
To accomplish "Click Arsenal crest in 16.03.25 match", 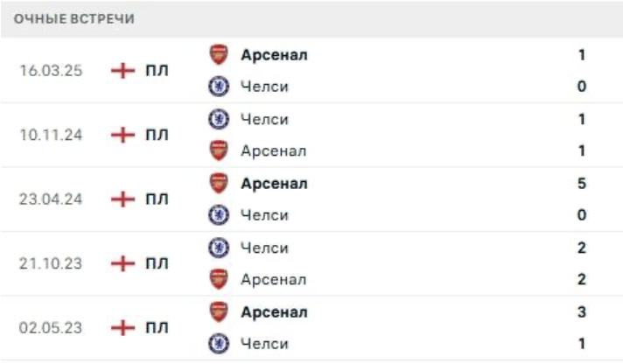I will (219, 54).
